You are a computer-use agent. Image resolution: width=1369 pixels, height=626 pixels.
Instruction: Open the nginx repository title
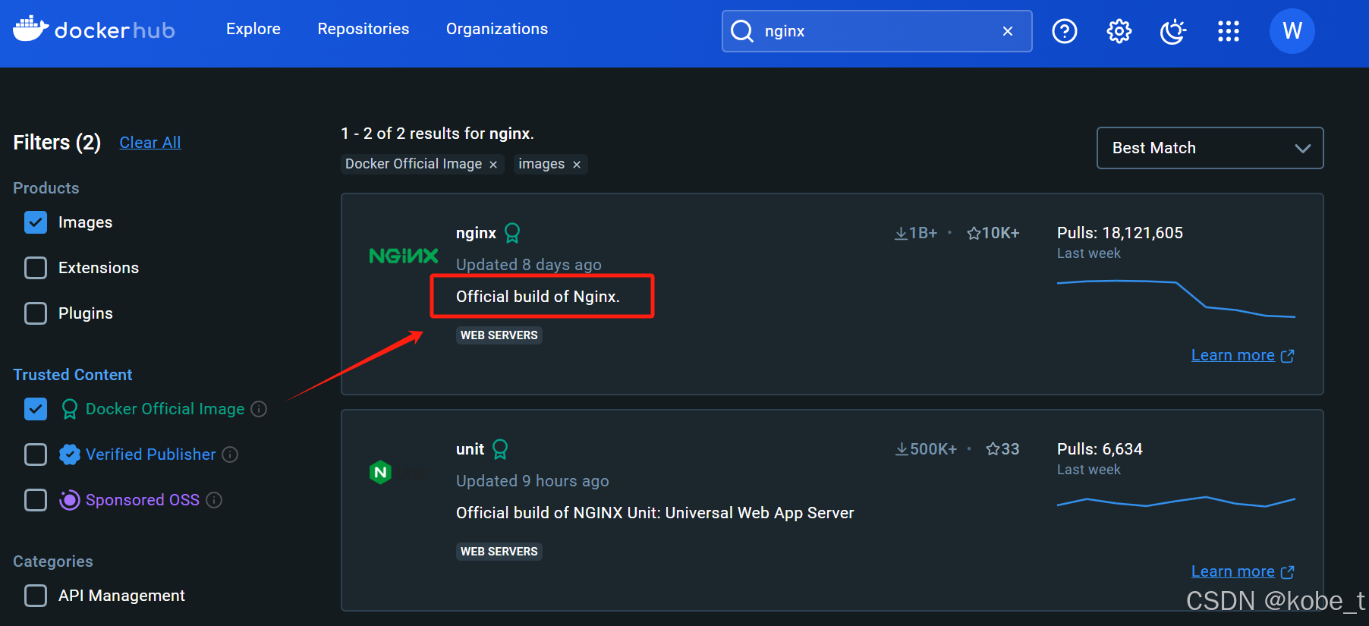[x=476, y=233]
